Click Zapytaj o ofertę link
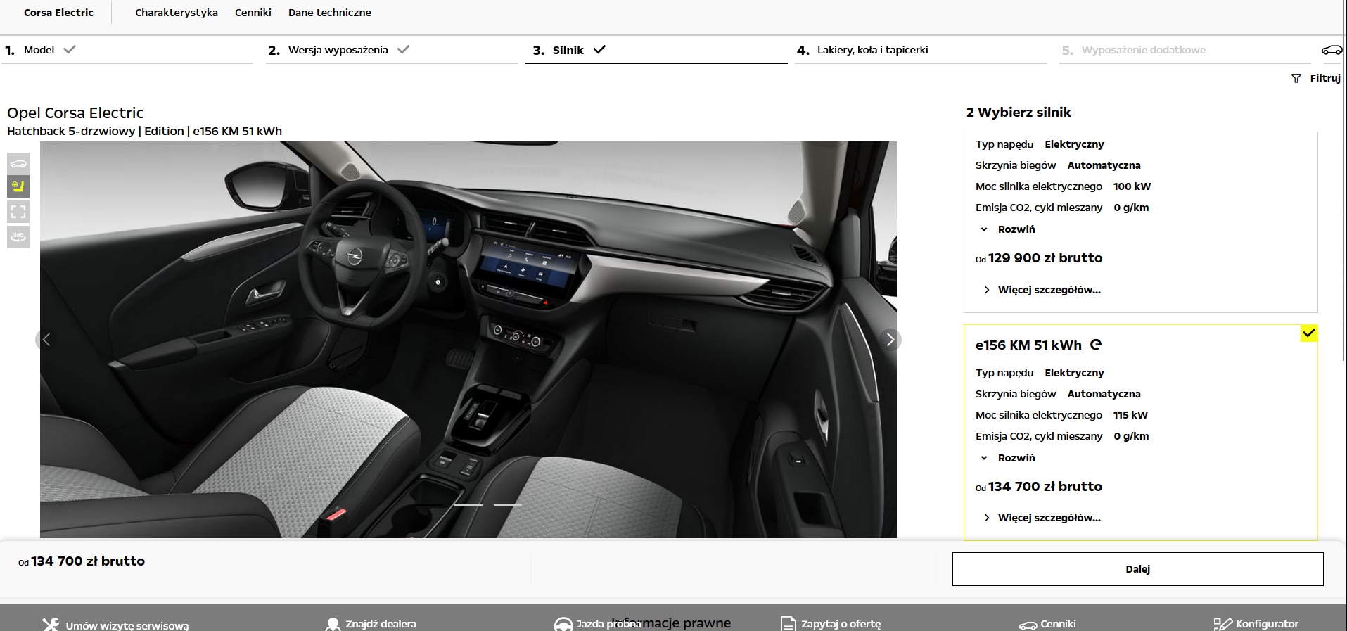 [x=841, y=624]
